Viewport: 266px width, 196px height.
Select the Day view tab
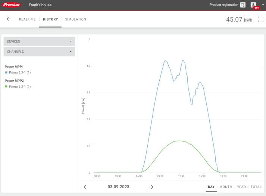click(x=211, y=187)
